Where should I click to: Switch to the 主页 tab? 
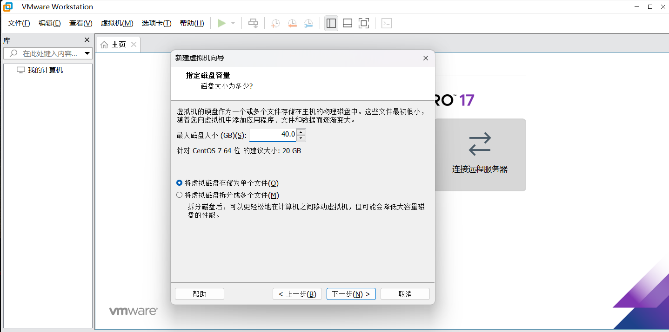(119, 45)
